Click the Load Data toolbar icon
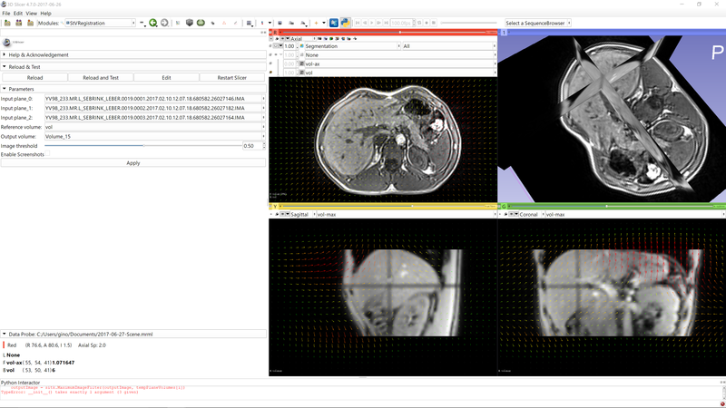 tap(7, 23)
